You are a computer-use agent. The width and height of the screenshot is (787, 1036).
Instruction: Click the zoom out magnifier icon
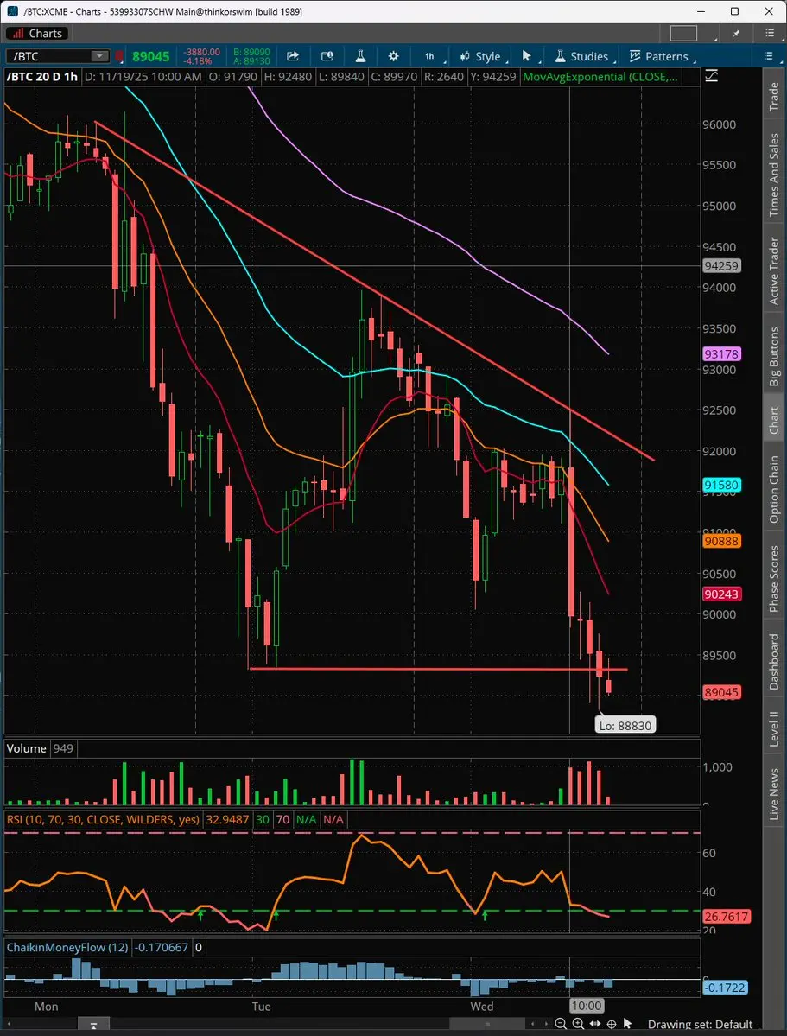click(x=561, y=1024)
